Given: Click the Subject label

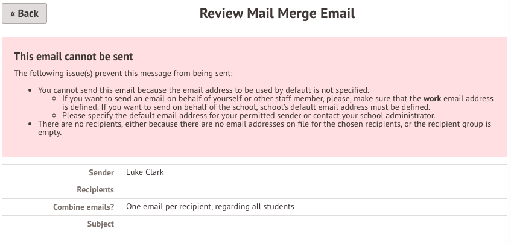Looking at the screenshot, I should pyautogui.click(x=100, y=224).
